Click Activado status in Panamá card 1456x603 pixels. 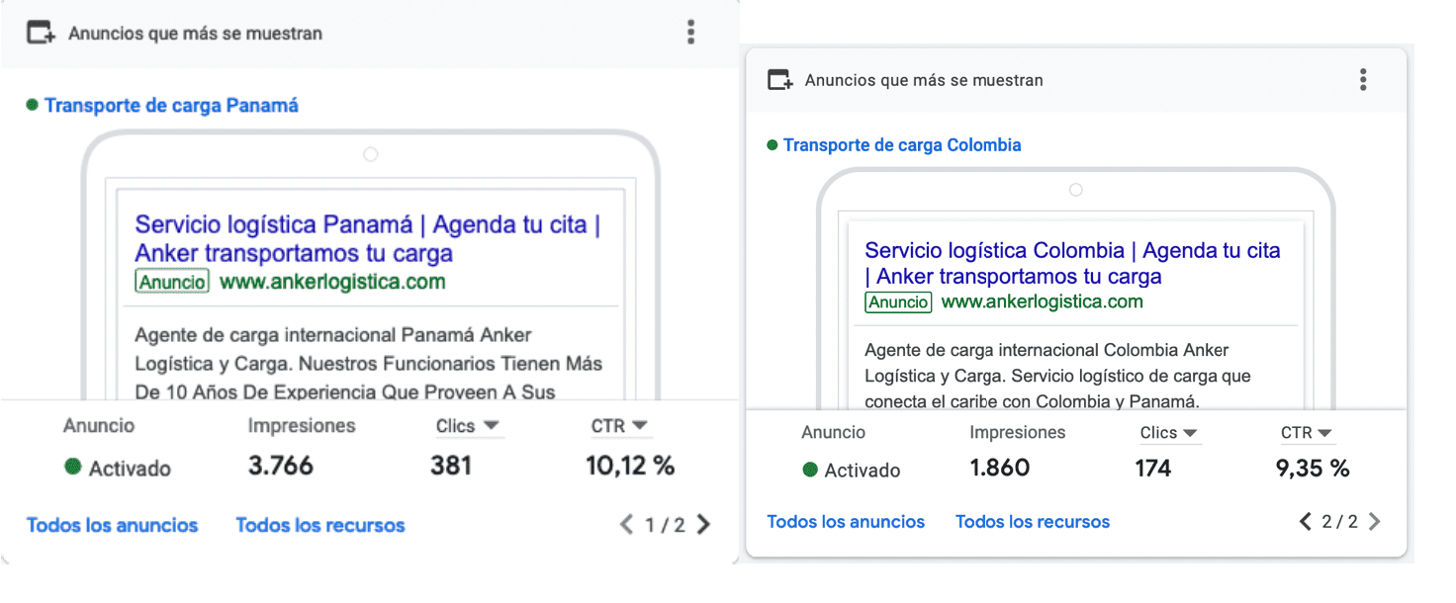pos(118,468)
